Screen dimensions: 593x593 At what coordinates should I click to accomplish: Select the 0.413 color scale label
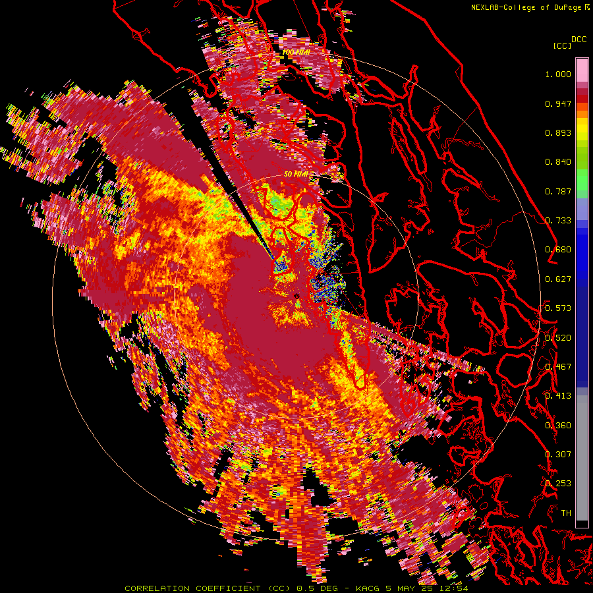[558, 396]
